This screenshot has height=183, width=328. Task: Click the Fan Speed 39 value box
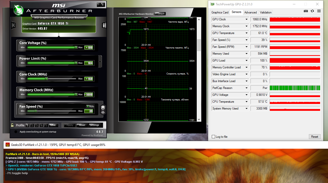pos(89,111)
